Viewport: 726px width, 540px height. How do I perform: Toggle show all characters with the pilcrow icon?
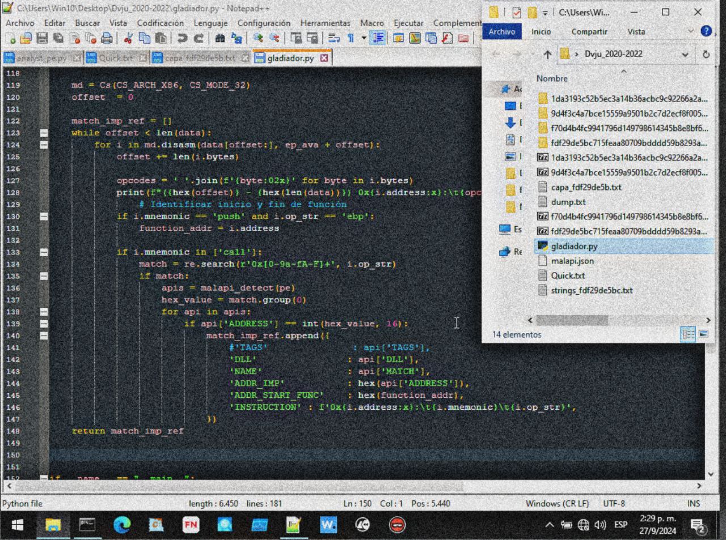point(349,38)
